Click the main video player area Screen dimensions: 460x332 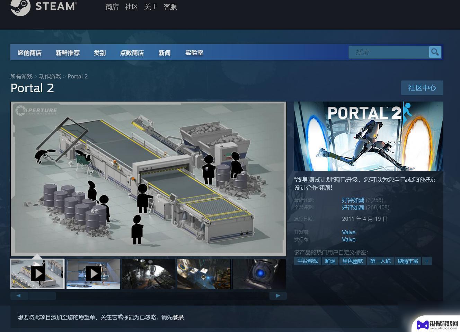click(149, 179)
